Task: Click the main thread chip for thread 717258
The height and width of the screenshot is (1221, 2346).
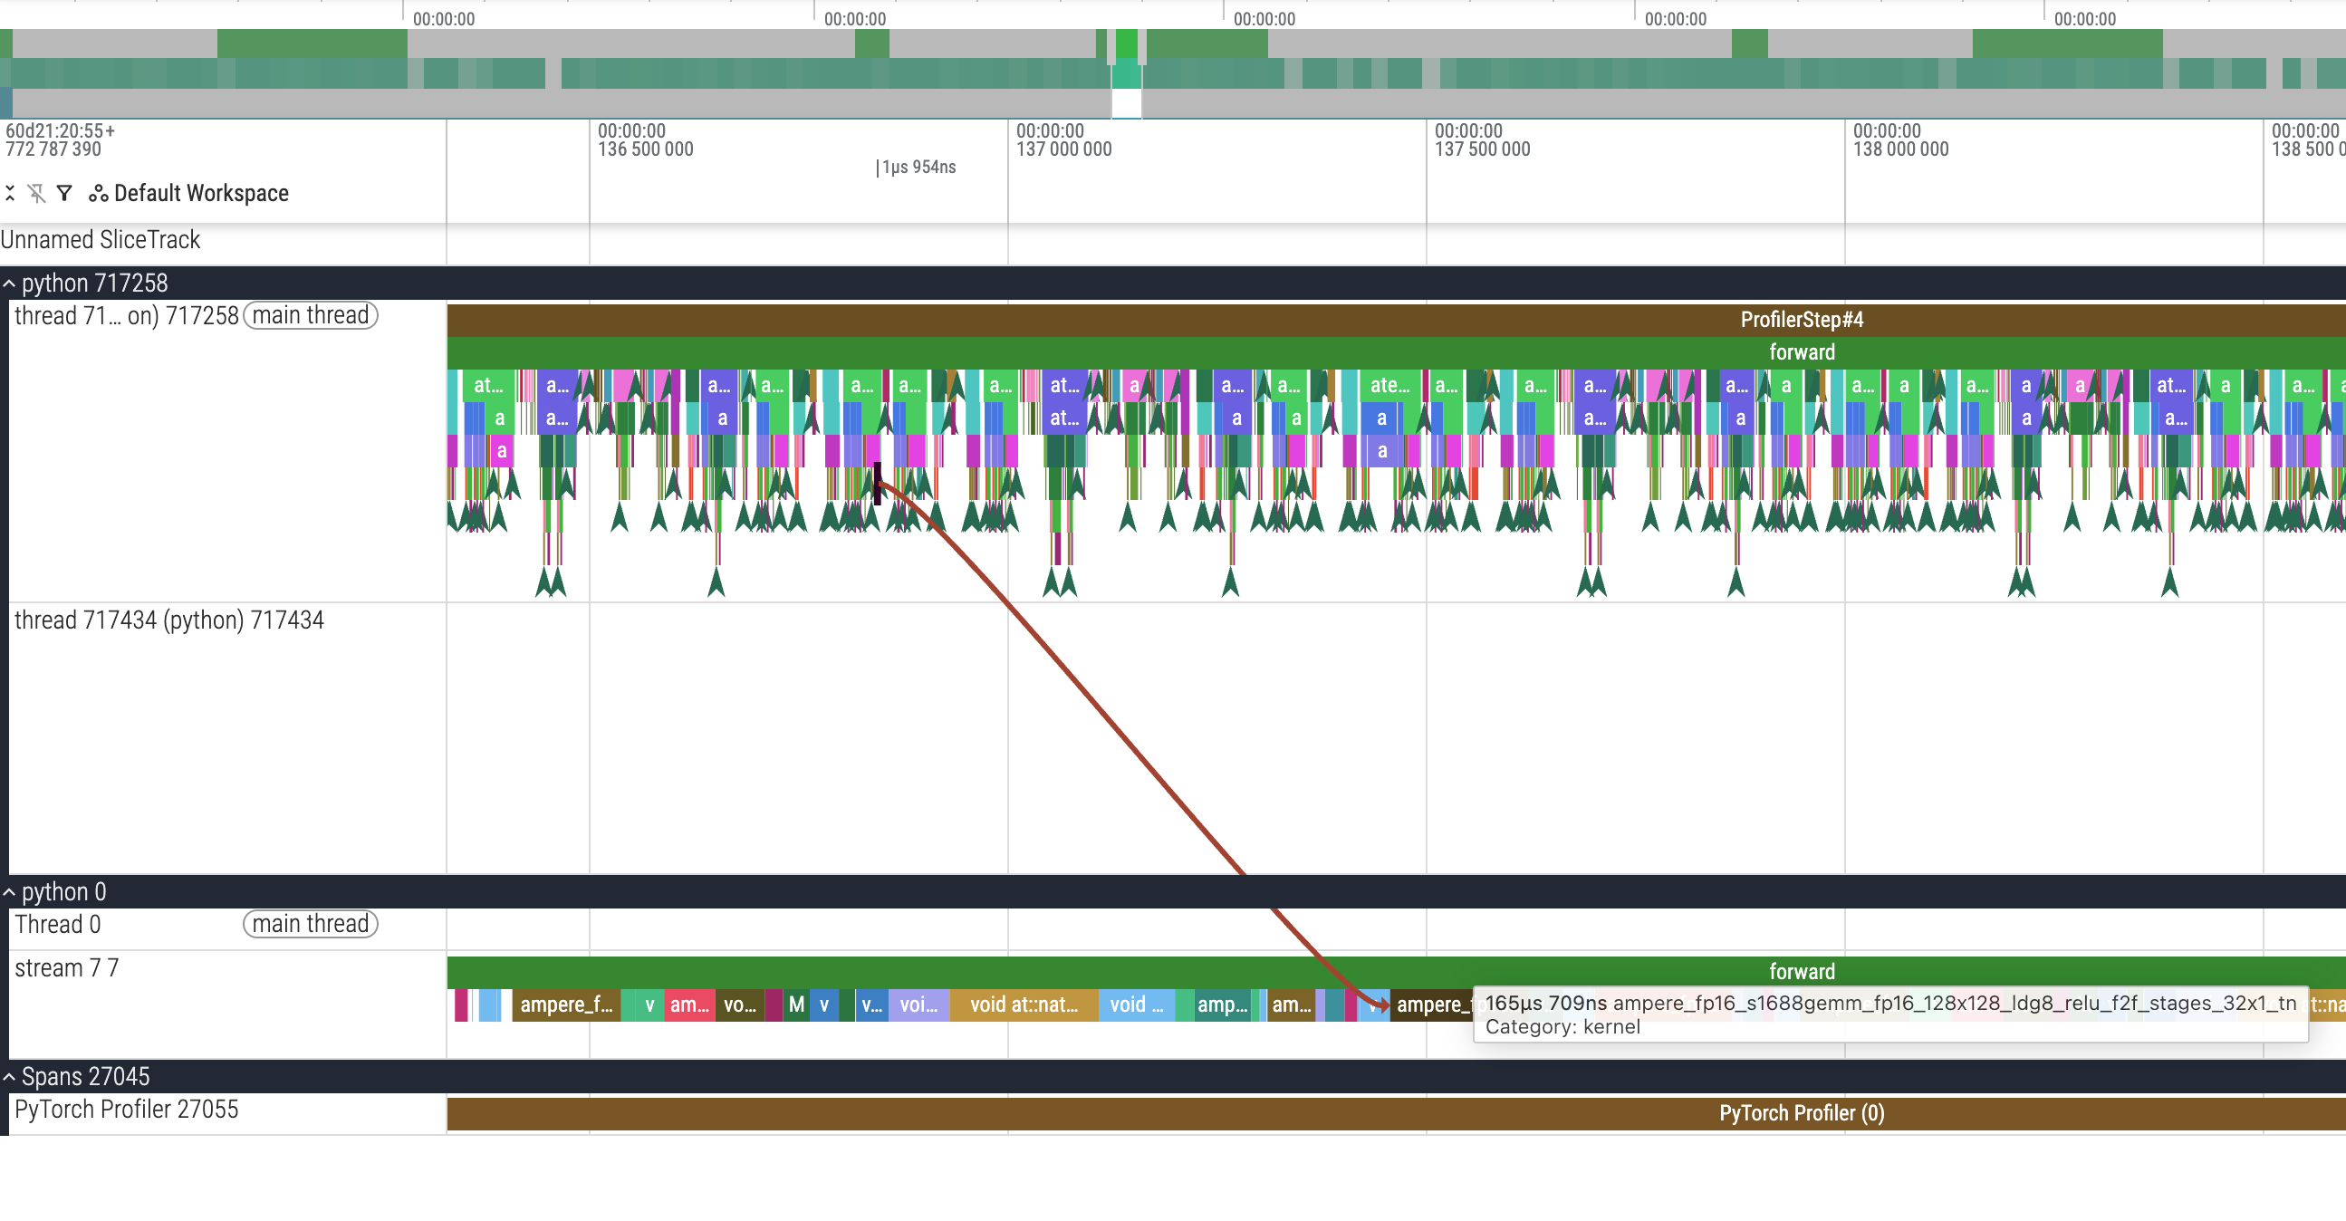Action: coord(310,315)
